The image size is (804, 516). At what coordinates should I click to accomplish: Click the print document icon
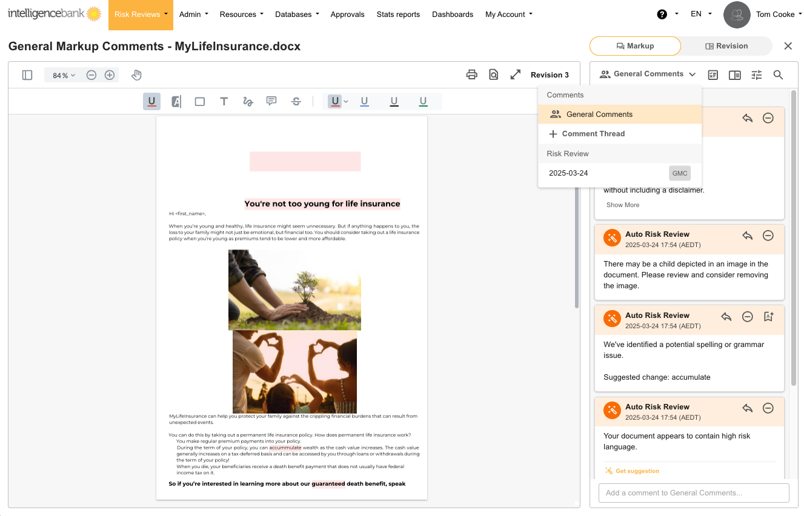coord(471,74)
